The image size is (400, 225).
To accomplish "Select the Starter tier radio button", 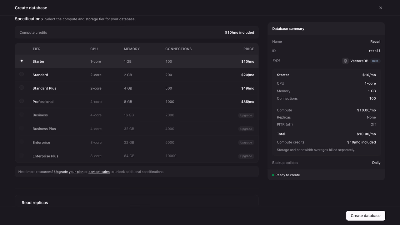I will pyautogui.click(x=22, y=61).
